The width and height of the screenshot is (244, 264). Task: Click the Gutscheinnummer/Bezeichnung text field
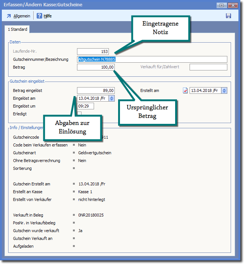[x=152, y=59]
